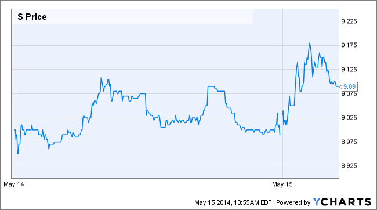Select the 9.075 y-axis label
Image resolution: width=377 pixels, height=210 pixels.
349,94
